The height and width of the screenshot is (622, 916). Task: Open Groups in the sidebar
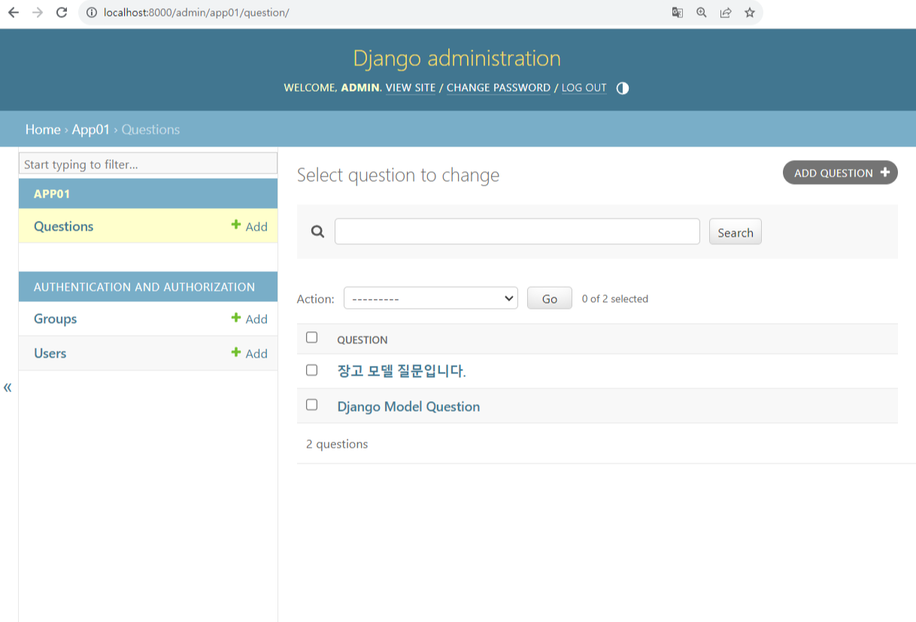[x=56, y=319]
